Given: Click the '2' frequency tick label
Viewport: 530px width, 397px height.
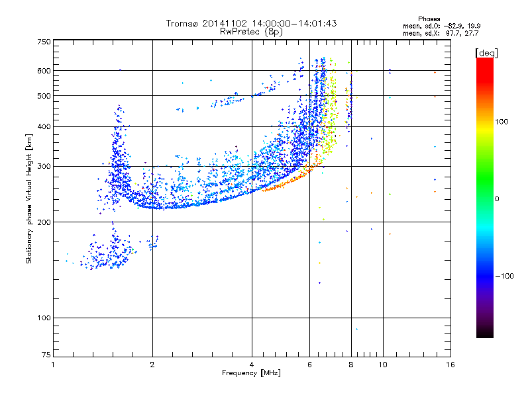Looking at the screenshot, I should click(152, 365).
